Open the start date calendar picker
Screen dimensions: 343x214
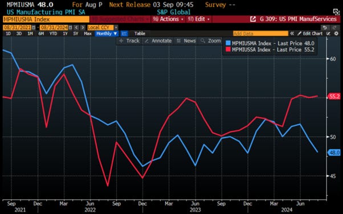tap(34, 27)
